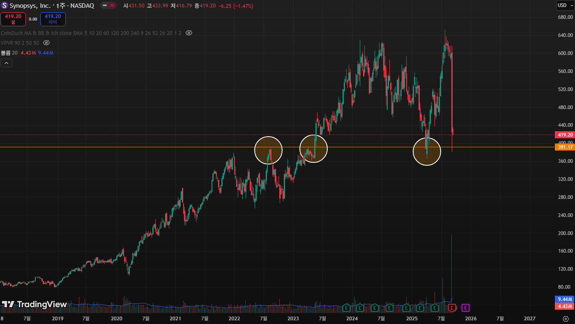Click the 320.00 price axis label

tap(565, 179)
